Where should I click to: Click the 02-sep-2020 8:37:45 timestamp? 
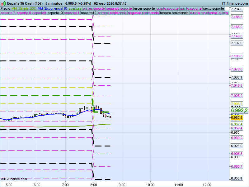[x=110, y=3]
